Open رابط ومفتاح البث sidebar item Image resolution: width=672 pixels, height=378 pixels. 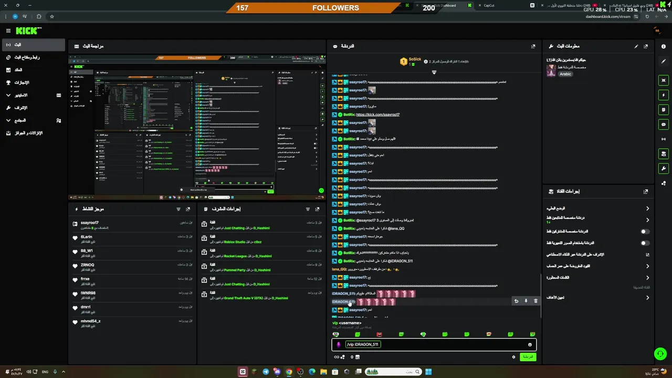point(33,57)
